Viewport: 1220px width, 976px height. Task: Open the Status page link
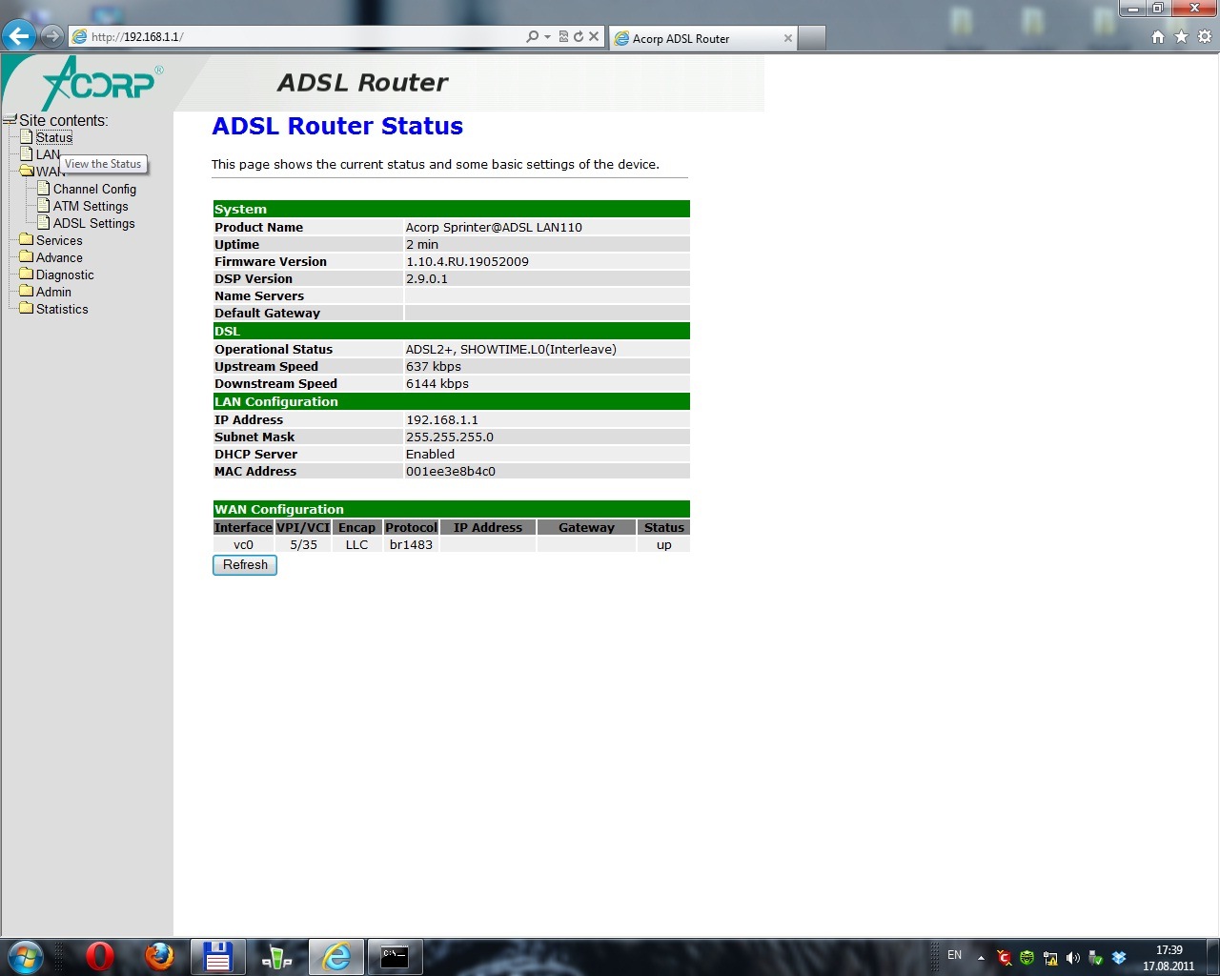[53, 137]
